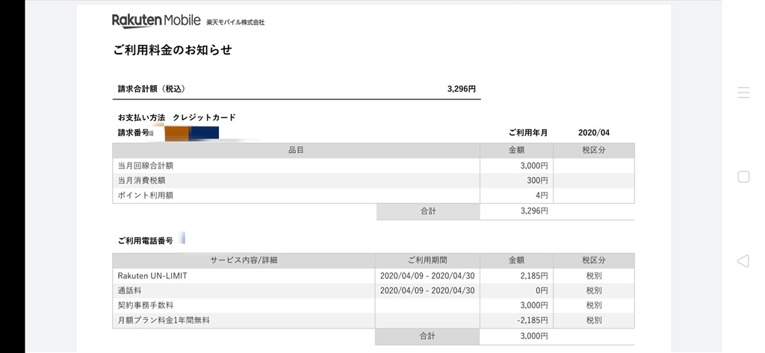Click the 2020/04 usage month value
The width and height of the screenshot is (765, 353).
point(594,133)
